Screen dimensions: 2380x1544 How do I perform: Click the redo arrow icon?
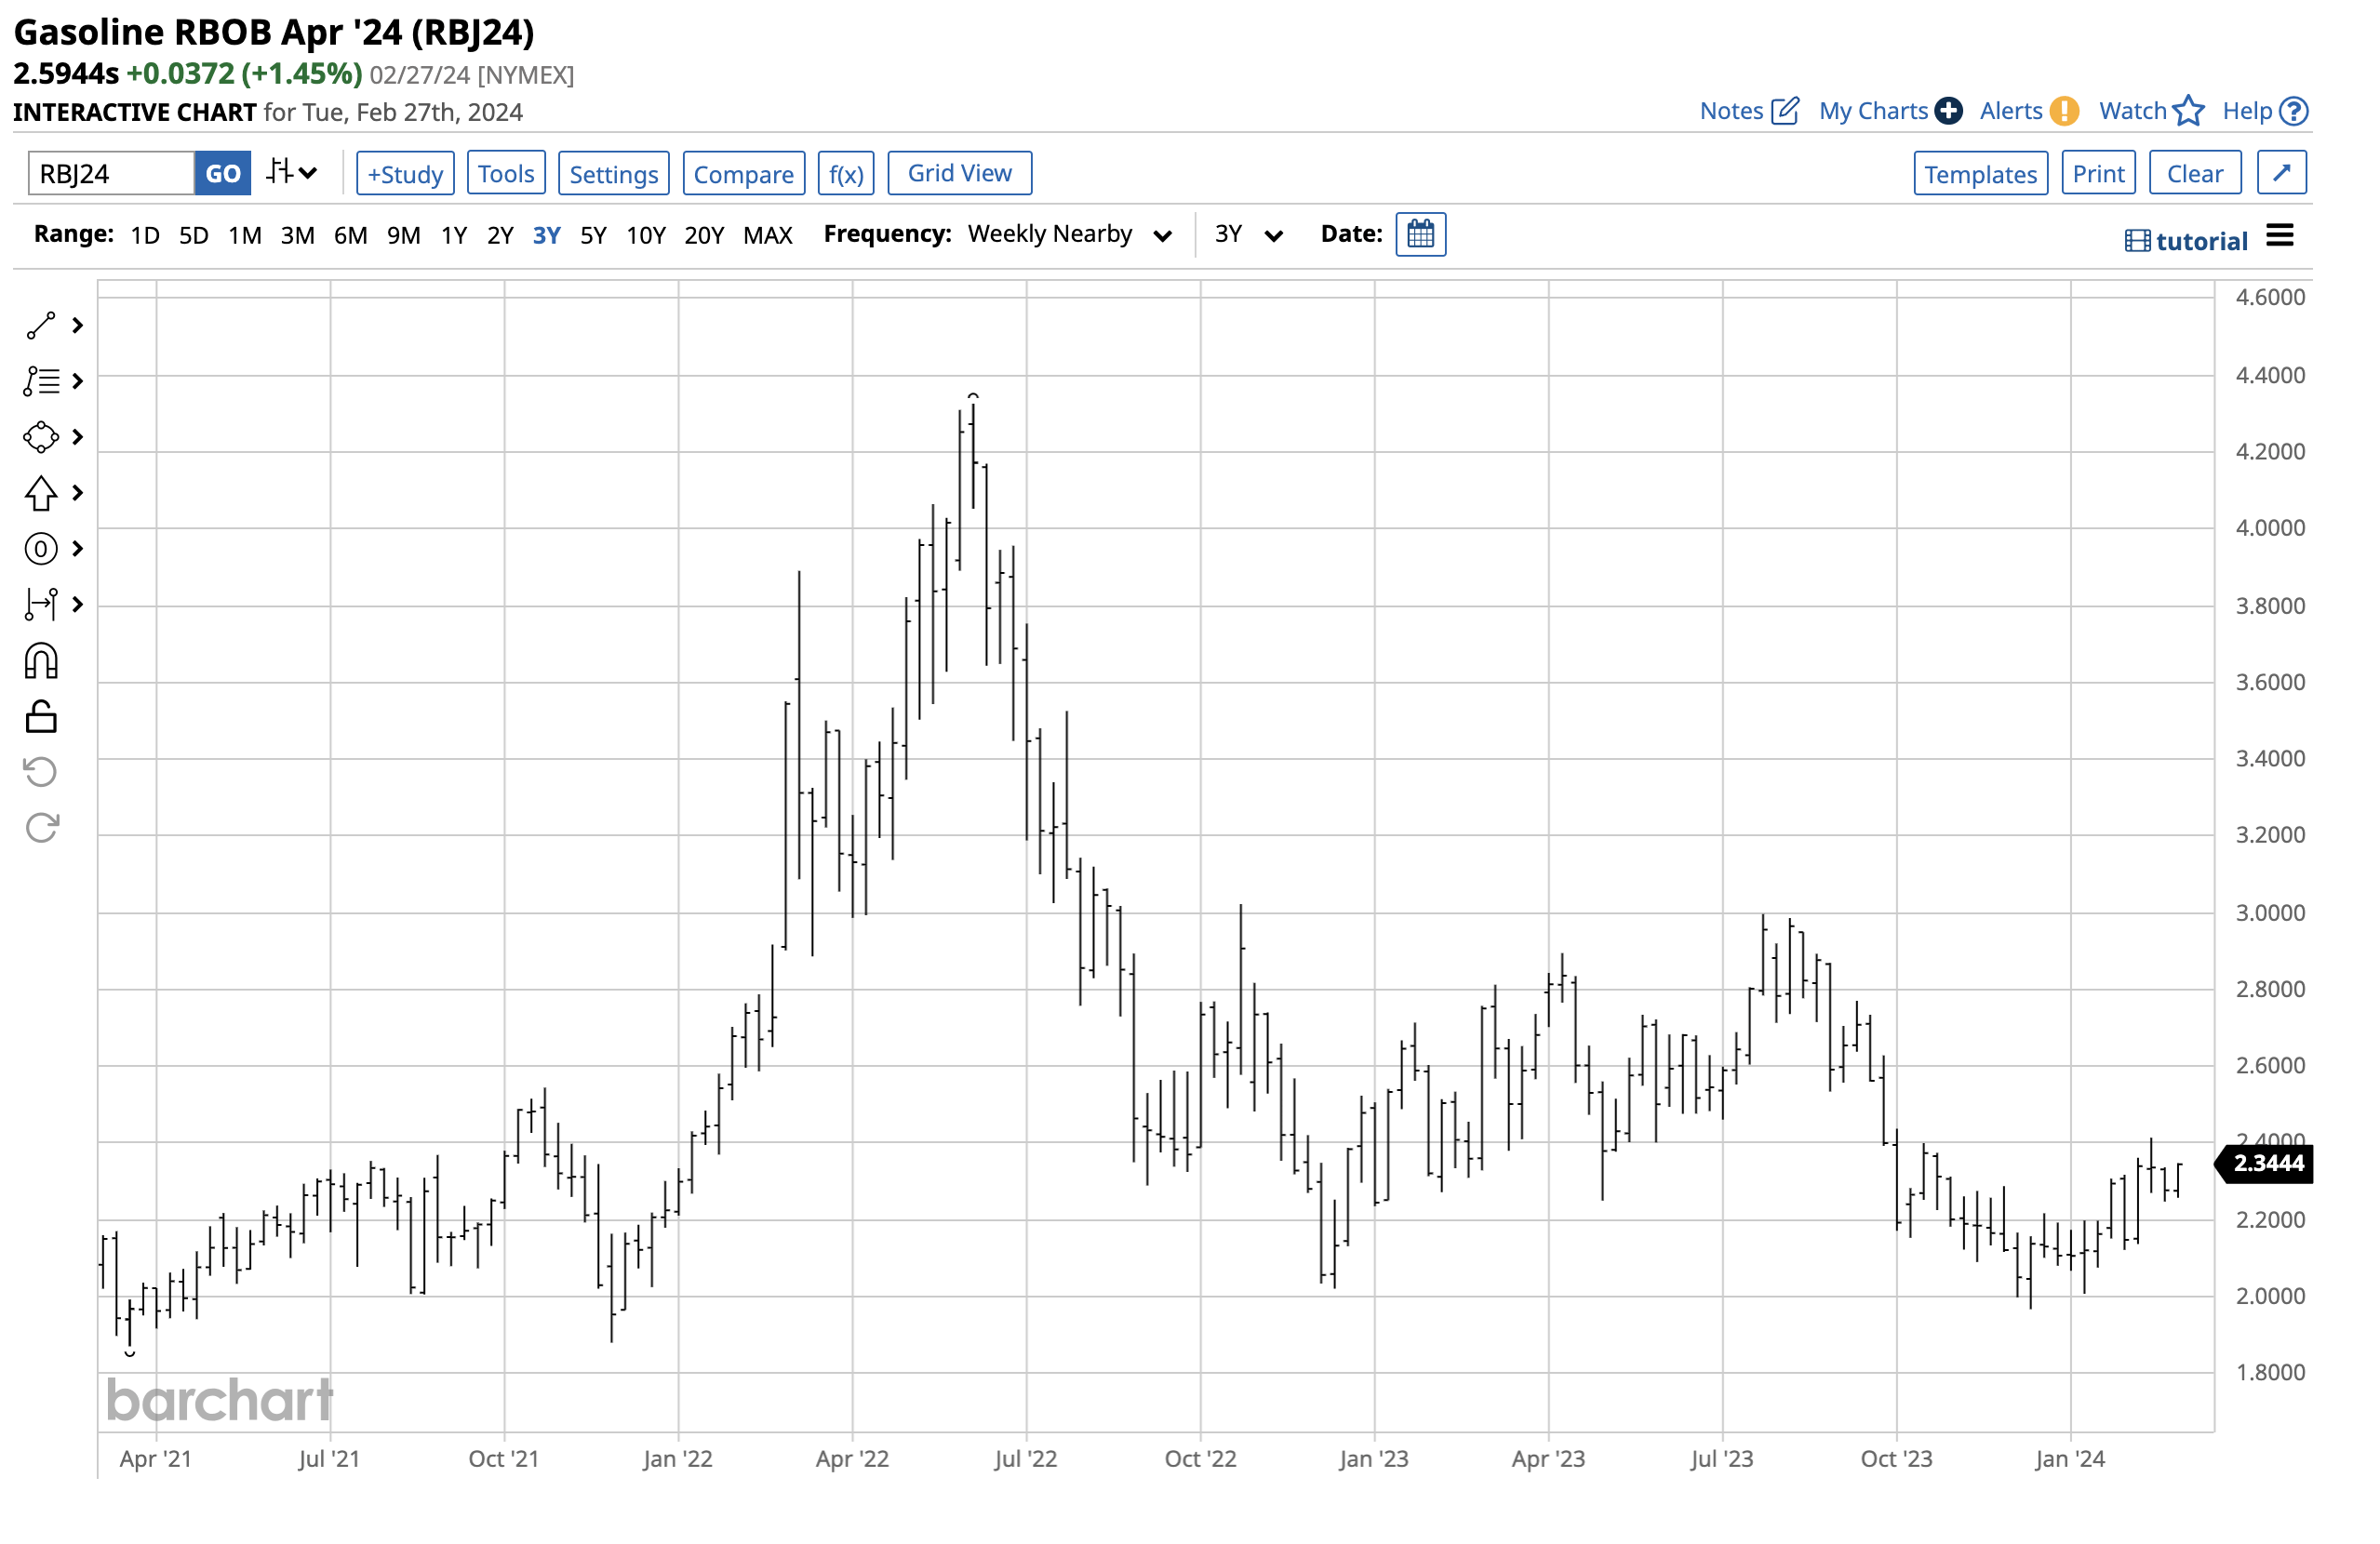[41, 828]
